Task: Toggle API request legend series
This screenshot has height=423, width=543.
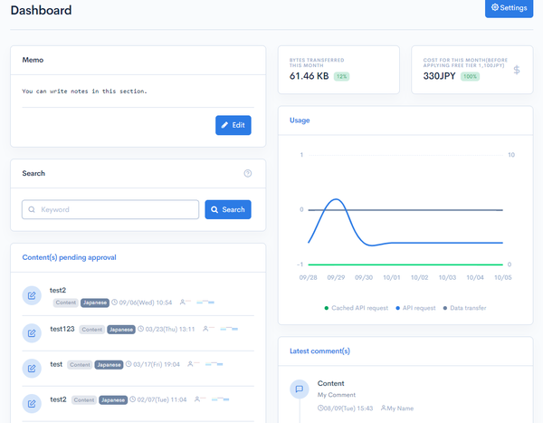Action: 415,308
